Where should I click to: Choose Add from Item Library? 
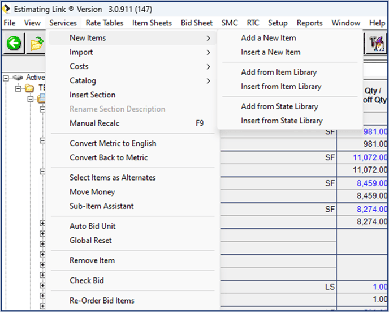coord(289,72)
